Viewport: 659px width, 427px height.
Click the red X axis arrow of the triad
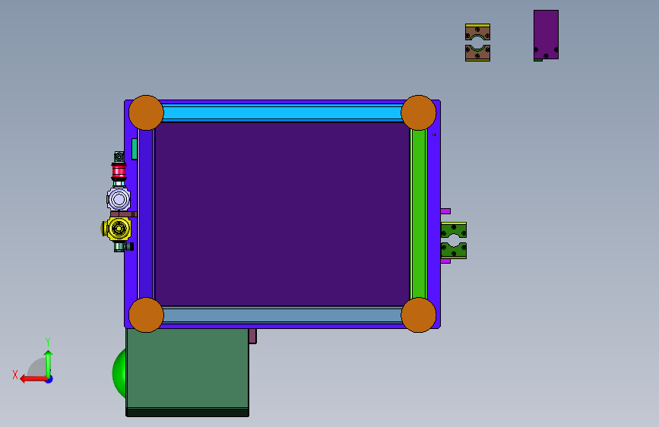pyautogui.click(x=33, y=379)
